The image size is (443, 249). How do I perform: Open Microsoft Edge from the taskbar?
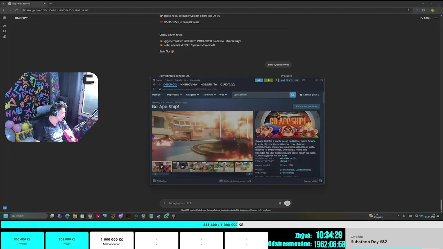[67, 216]
